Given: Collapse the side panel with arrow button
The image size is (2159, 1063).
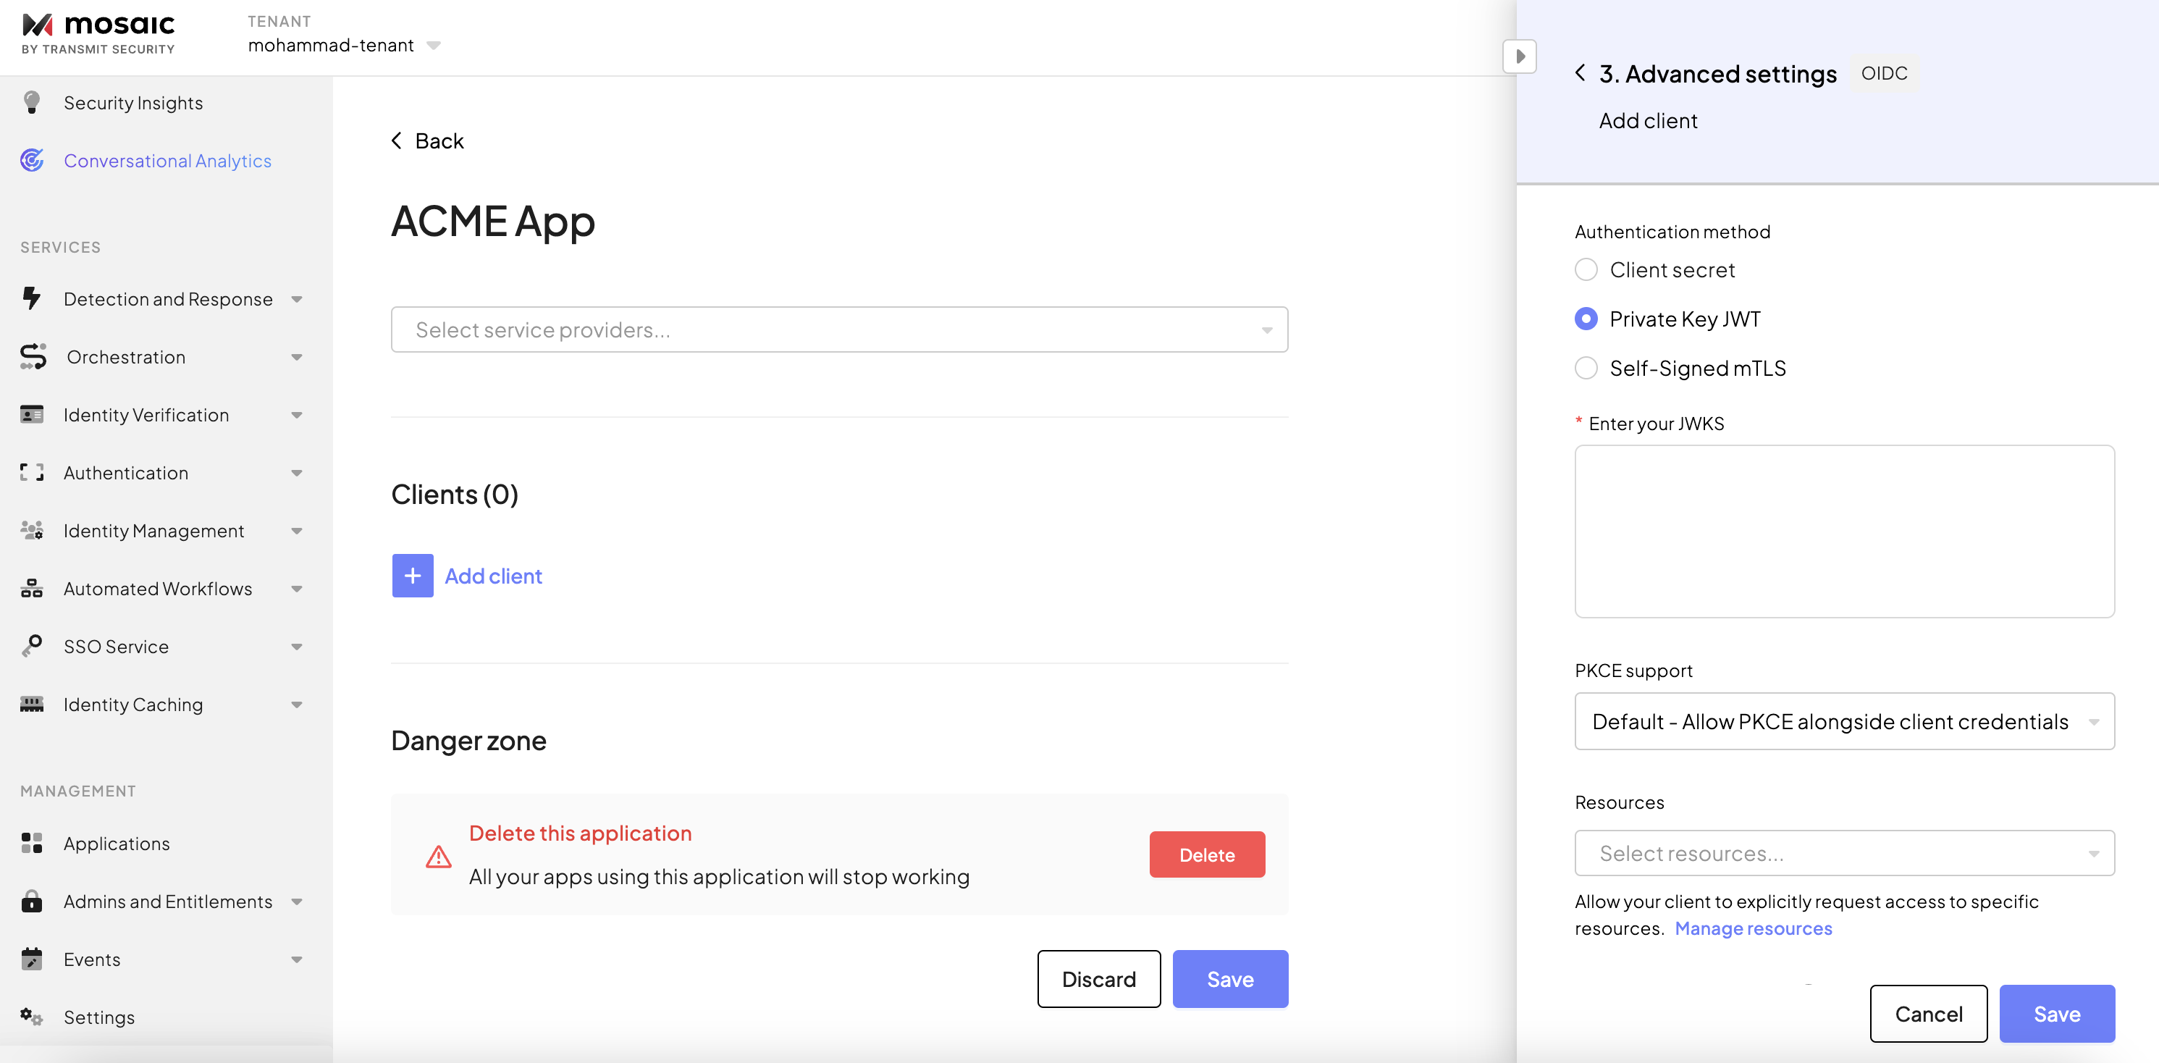Looking at the screenshot, I should [x=1520, y=56].
